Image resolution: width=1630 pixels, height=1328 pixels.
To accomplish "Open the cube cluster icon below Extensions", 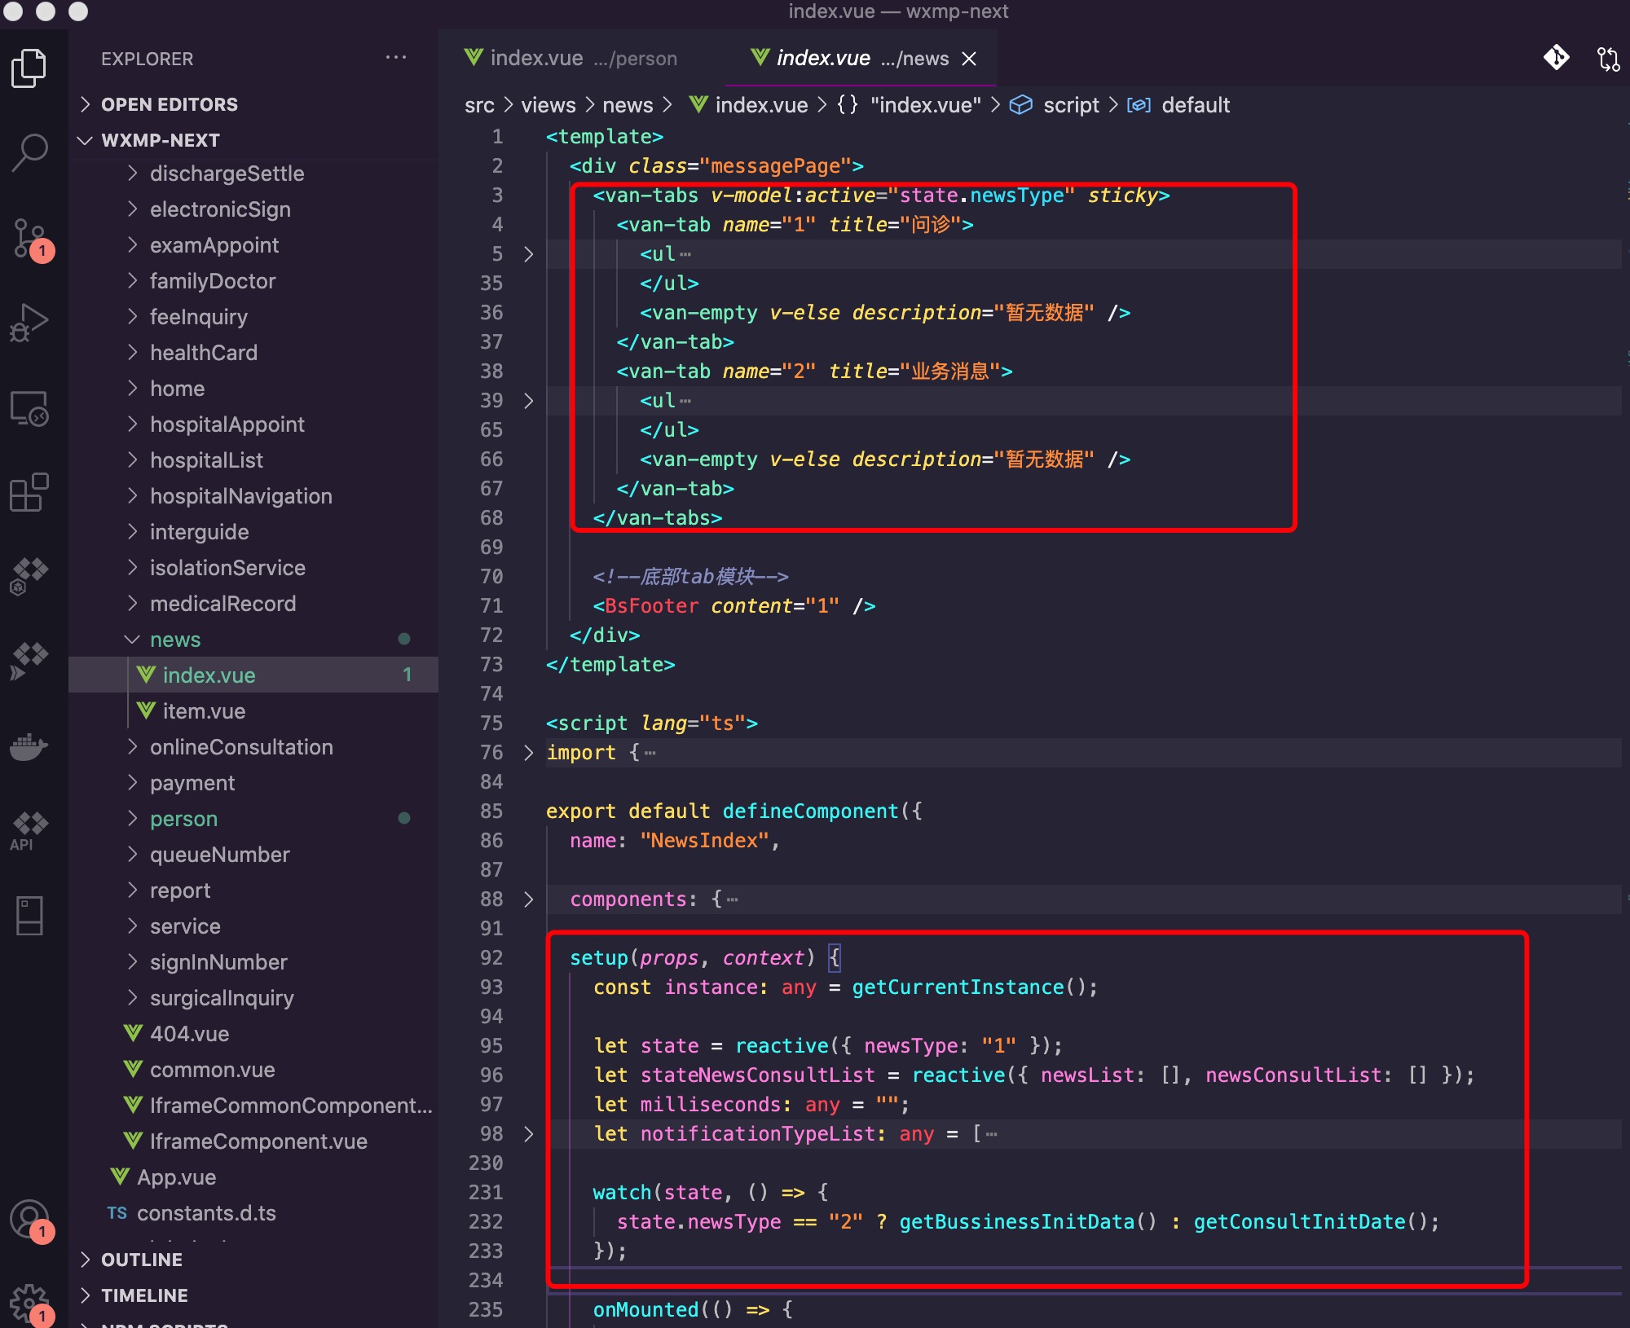I will tap(29, 576).
